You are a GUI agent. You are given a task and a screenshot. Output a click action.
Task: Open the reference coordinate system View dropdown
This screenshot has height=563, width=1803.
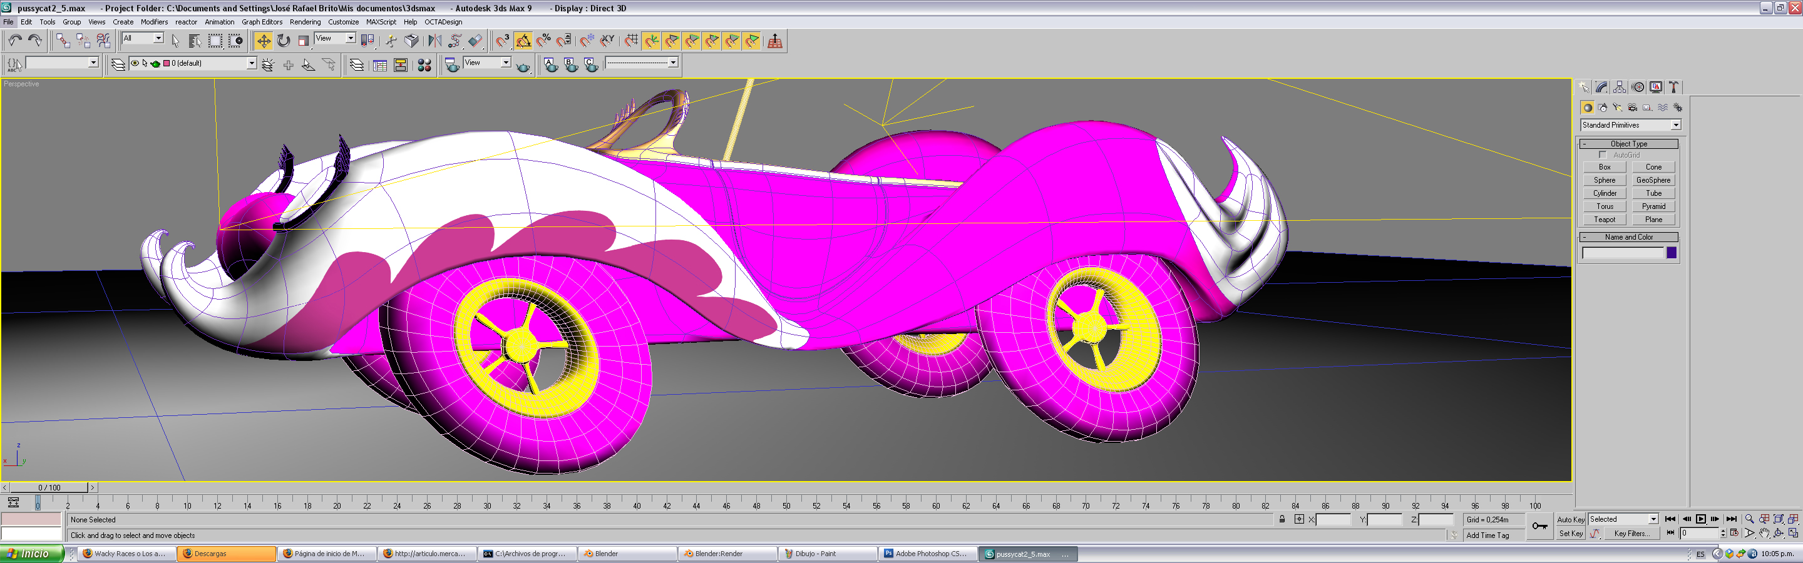336,38
